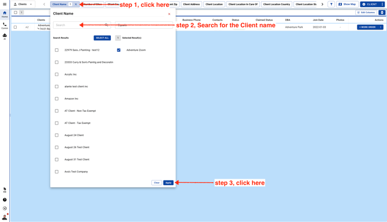The image size is (387, 222).
Task: Click the 2022-01-03 join date cell
Action: [x=319, y=27]
